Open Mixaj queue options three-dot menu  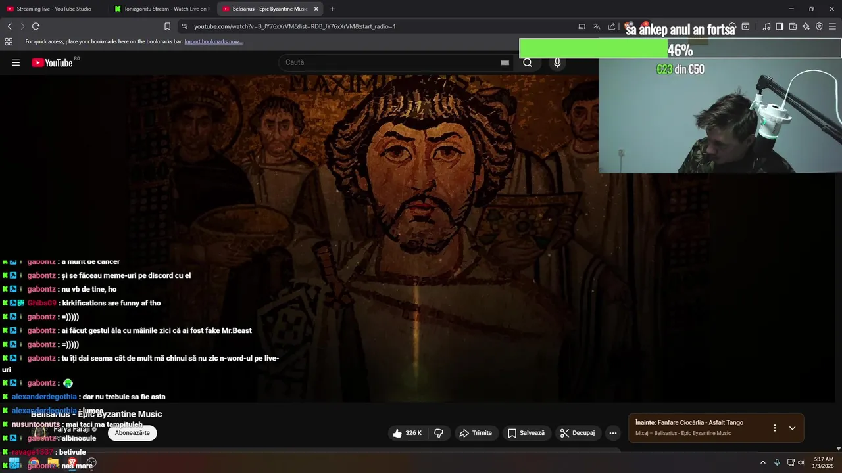774,428
